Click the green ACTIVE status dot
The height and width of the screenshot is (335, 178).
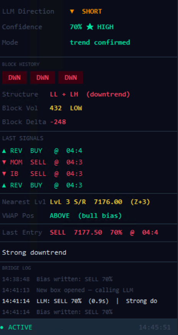coord(2,327)
